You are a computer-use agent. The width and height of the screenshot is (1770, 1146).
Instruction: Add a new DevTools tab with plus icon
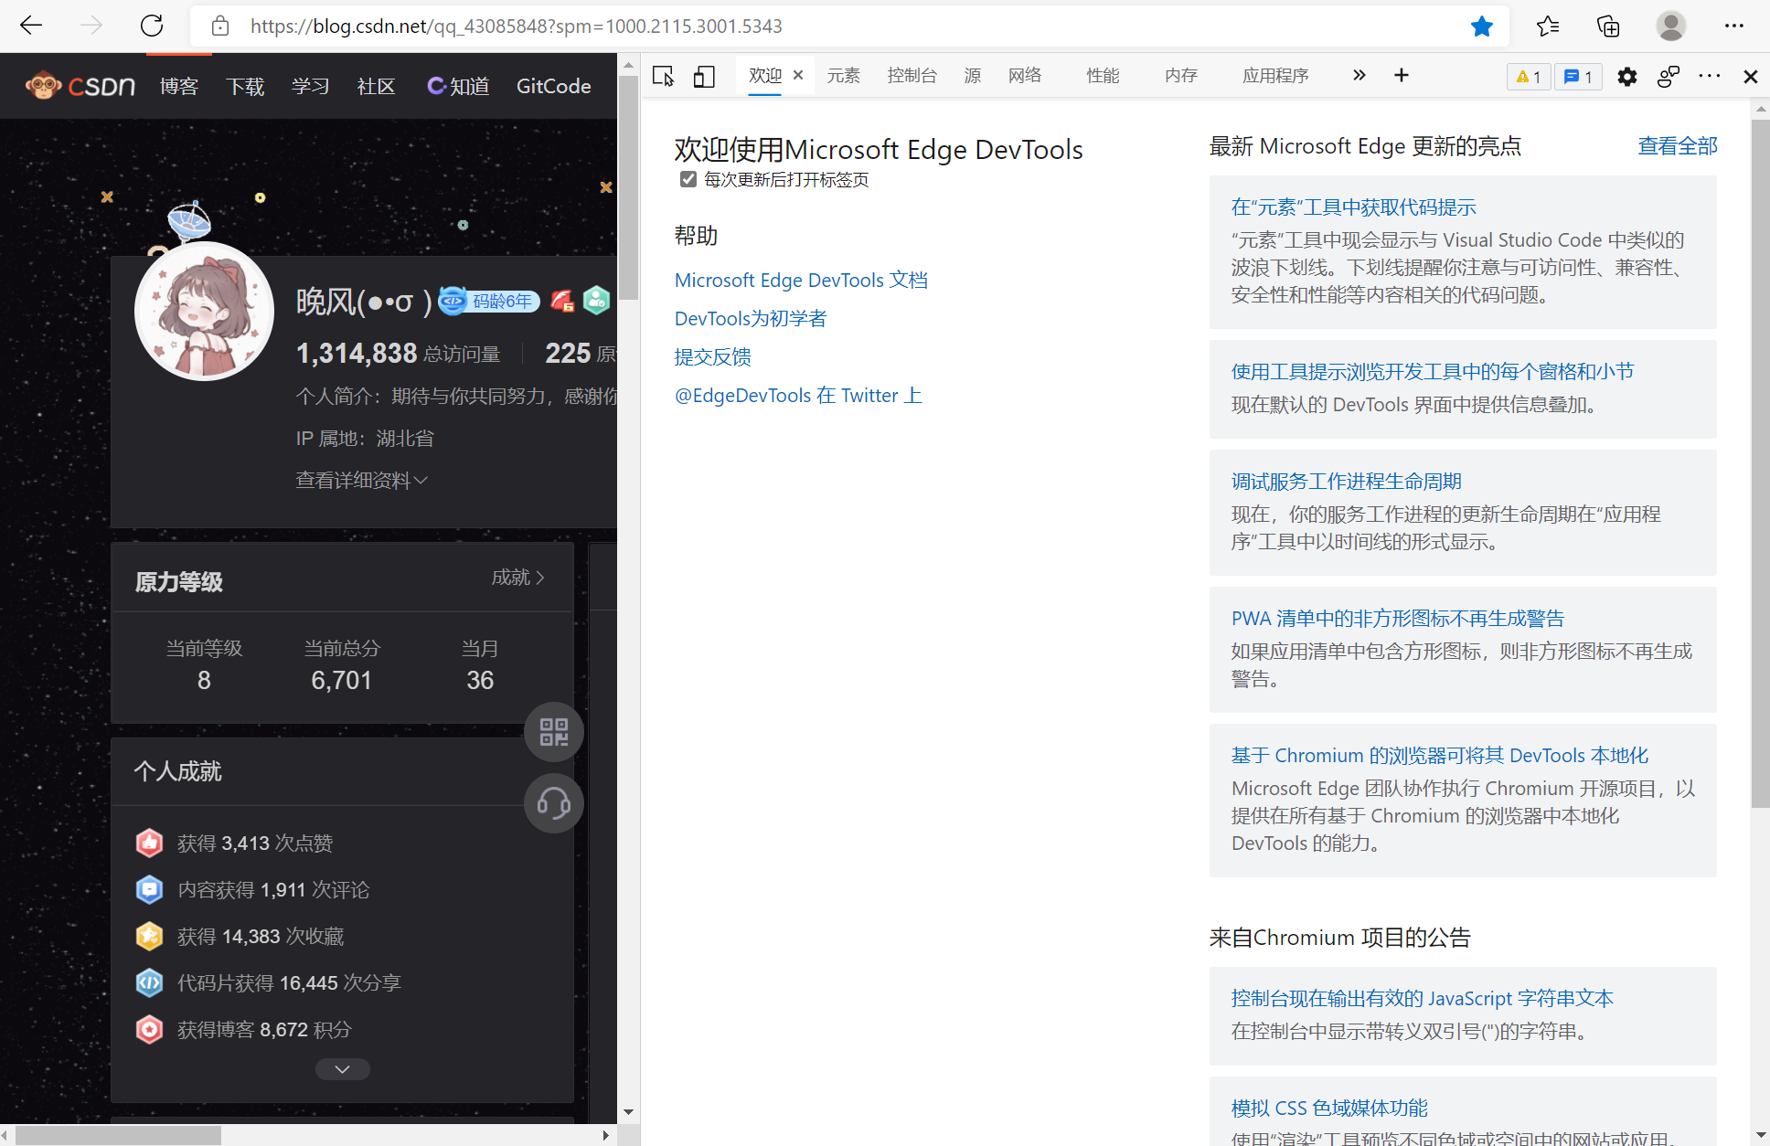point(1401,76)
